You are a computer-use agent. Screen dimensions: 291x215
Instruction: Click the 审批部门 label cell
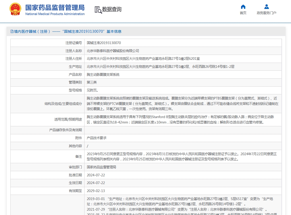coord(48,167)
